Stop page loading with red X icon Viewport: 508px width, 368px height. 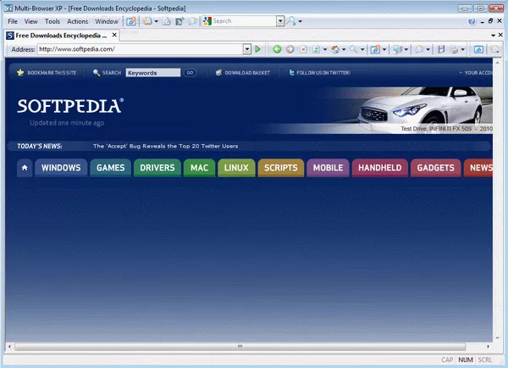(303, 49)
